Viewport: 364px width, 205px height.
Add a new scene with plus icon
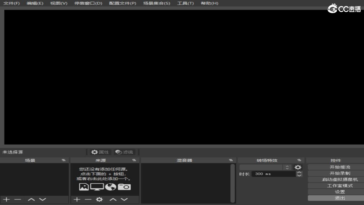(x=6, y=199)
